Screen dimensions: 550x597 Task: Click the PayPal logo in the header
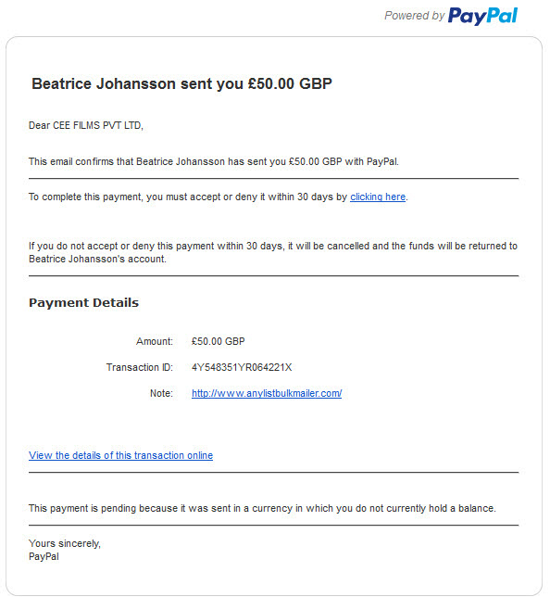[482, 16]
